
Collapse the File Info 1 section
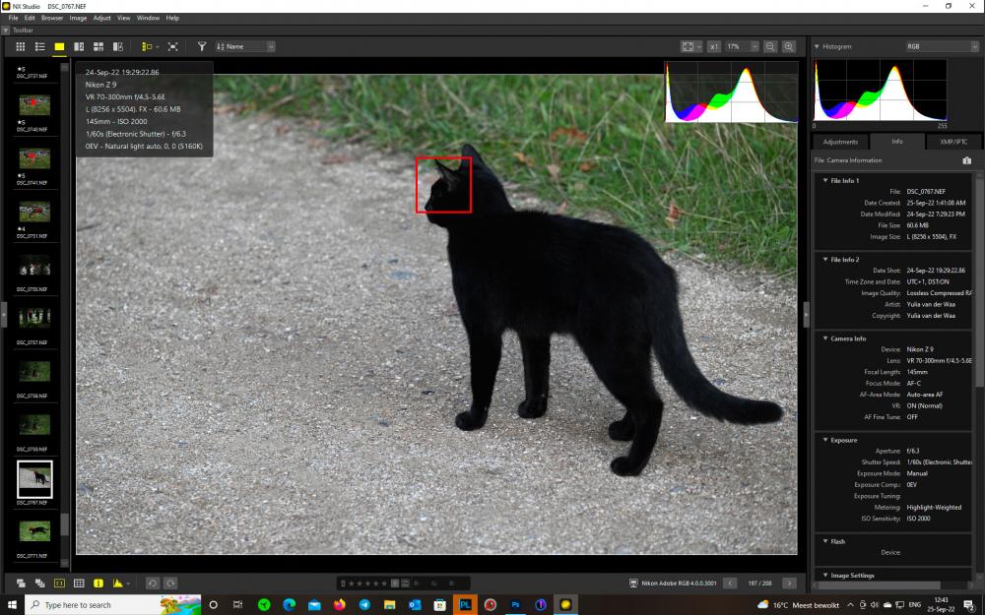click(824, 180)
